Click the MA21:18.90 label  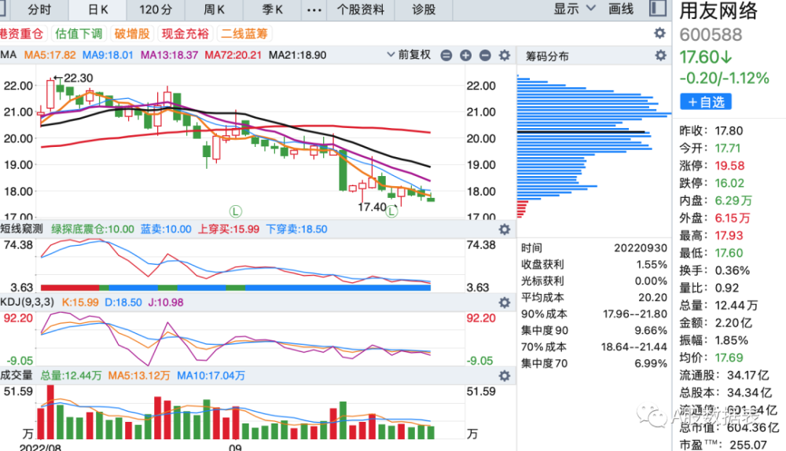click(297, 55)
